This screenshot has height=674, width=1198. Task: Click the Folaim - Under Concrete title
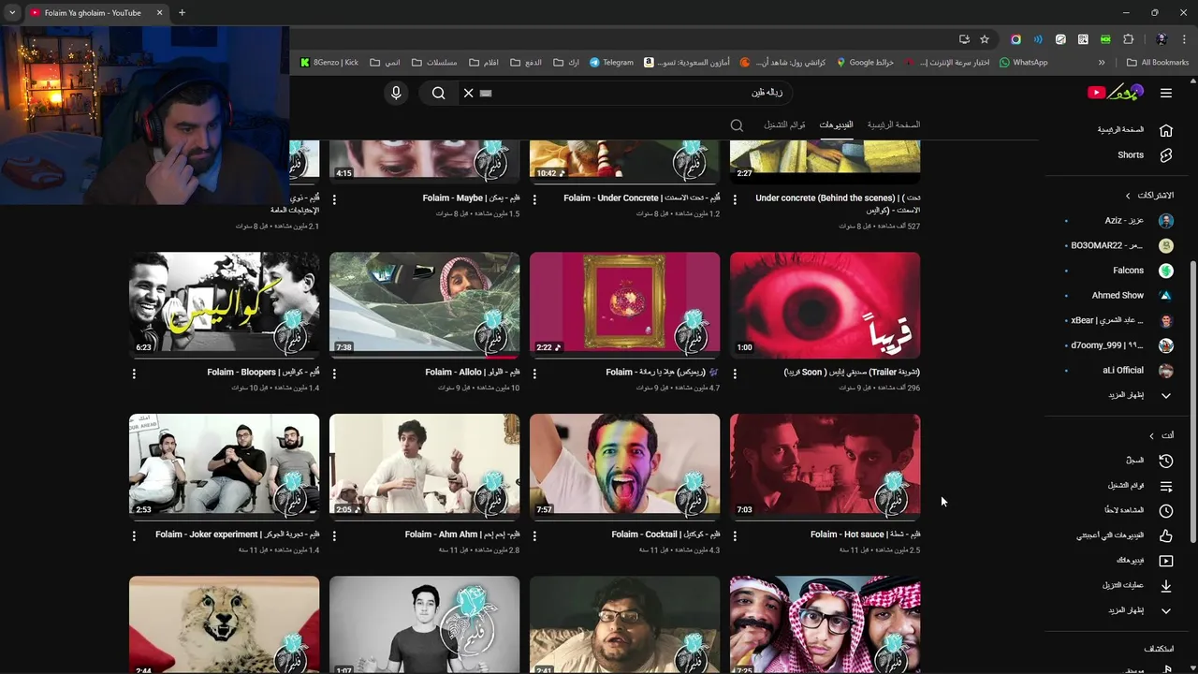642,198
